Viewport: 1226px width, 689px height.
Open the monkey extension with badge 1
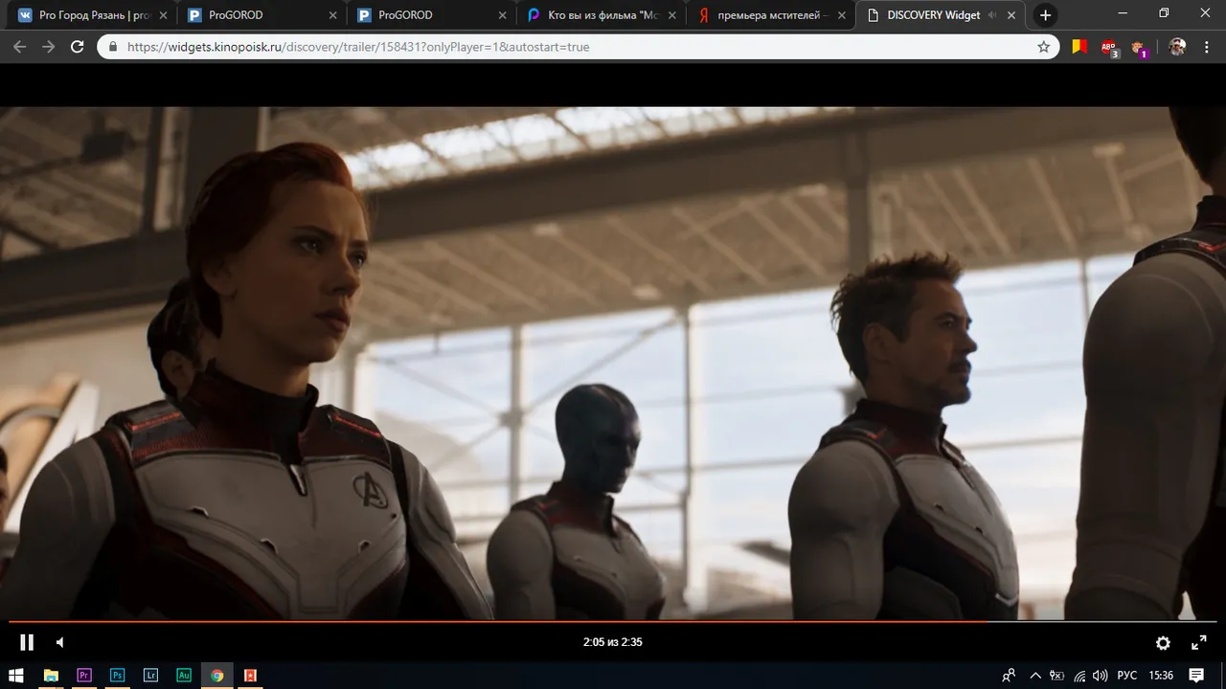pyautogui.click(x=1139, y=47)
